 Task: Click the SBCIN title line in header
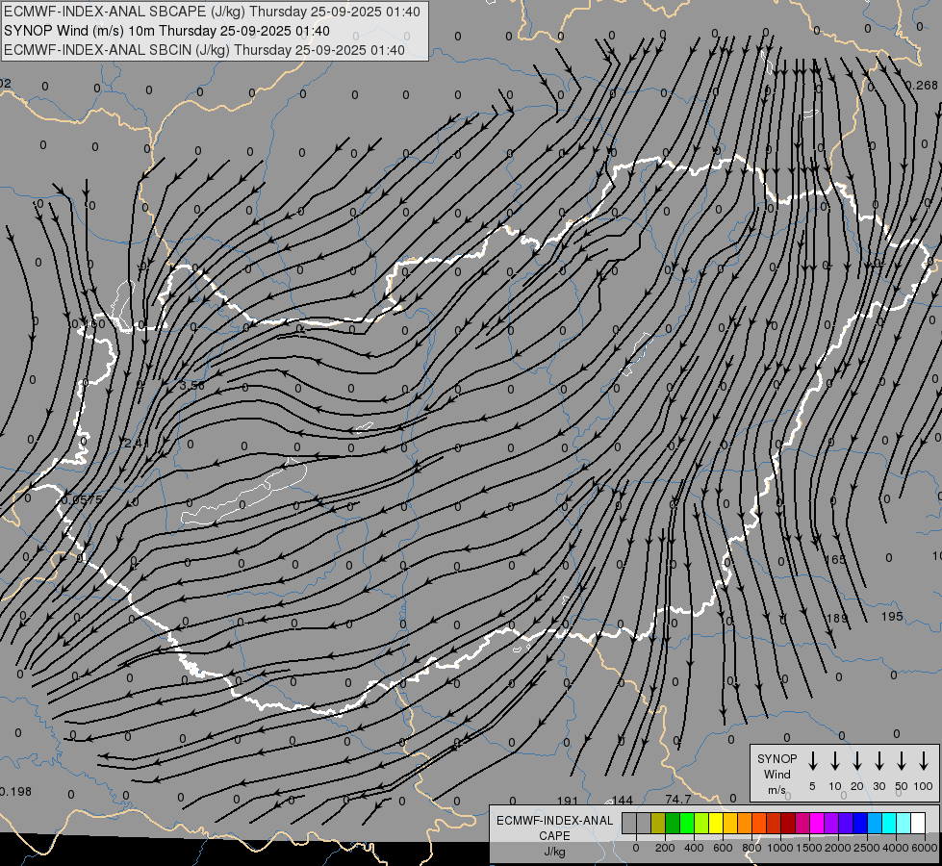[x=204, y=50]
